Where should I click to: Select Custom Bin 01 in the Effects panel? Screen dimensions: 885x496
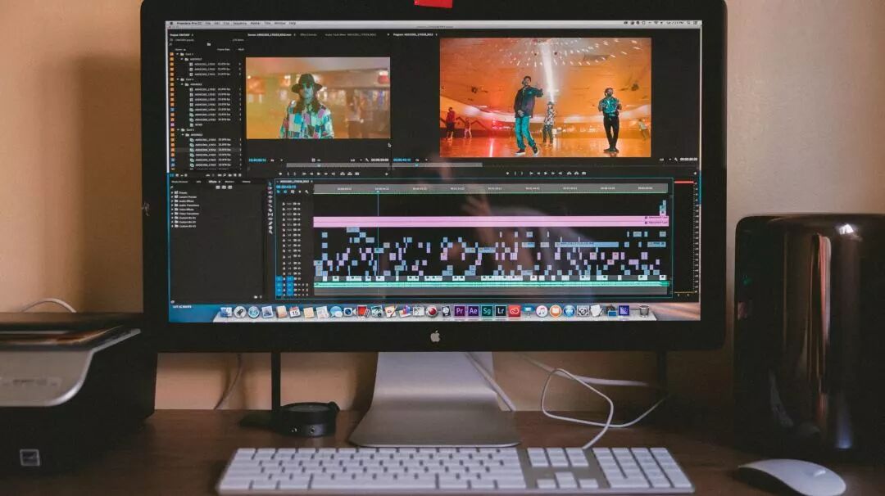186,218
